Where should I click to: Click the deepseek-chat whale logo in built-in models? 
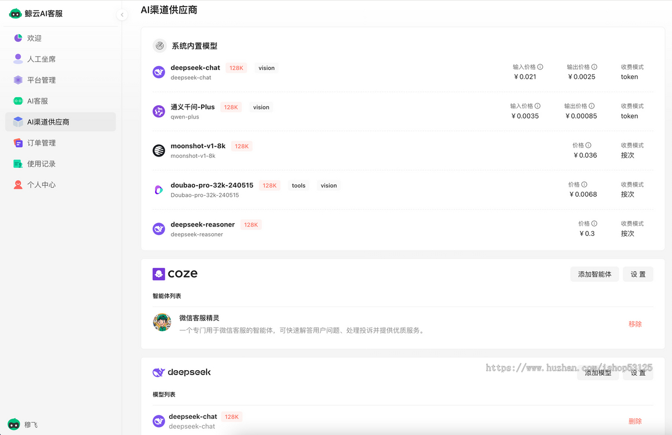(159, 72)
